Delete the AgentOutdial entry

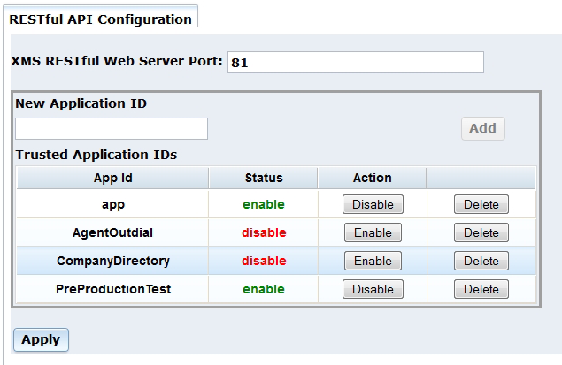[481, 232]
